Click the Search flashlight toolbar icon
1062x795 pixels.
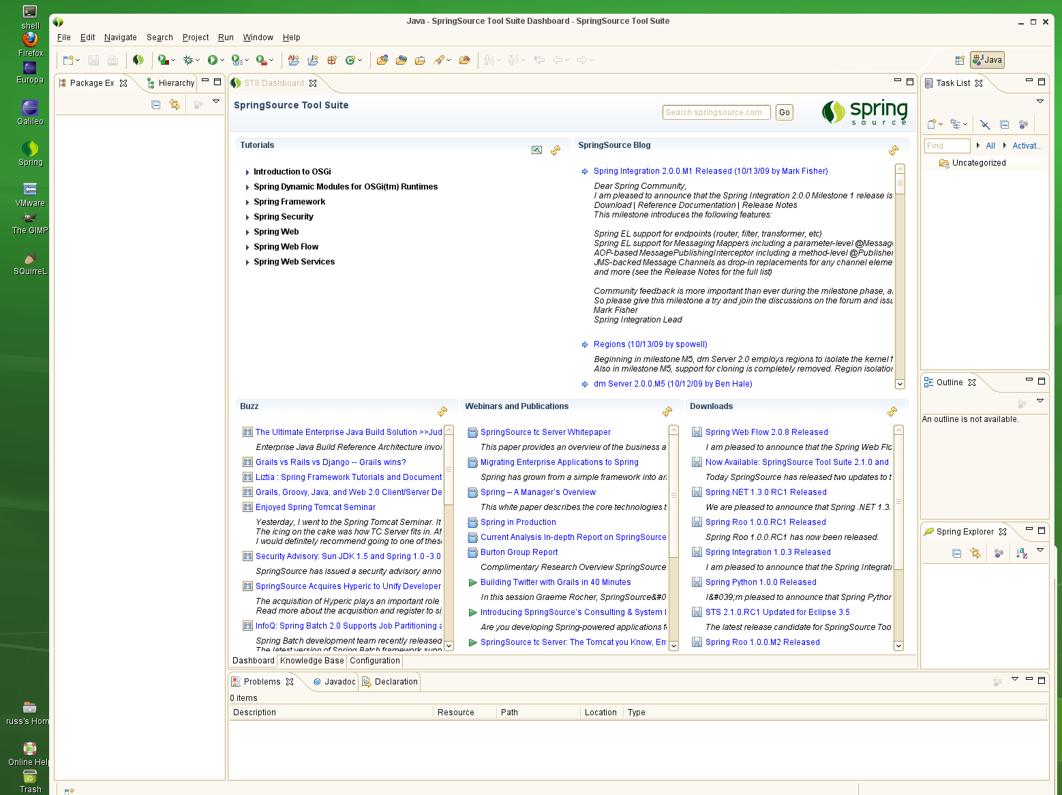pos(440,60)
